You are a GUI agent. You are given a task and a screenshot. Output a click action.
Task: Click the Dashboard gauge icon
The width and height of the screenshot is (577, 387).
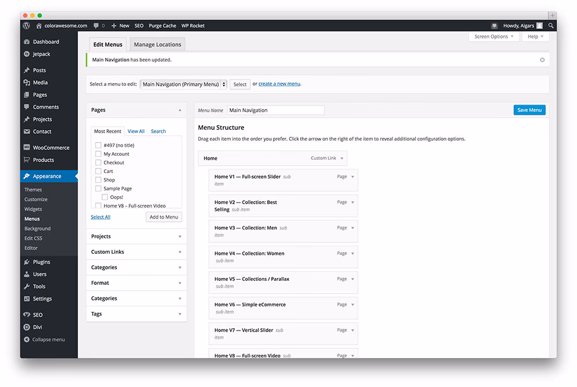(27, 42)
